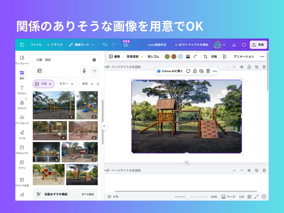Remove the 写真 filter chip
Image resolution: width=284 pixels, height=213 pixels.
coord(50,84)
